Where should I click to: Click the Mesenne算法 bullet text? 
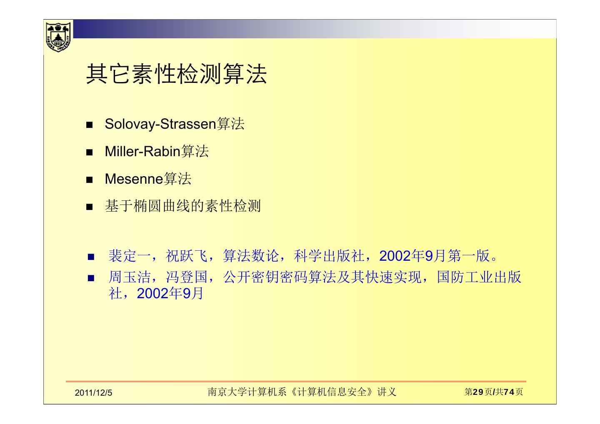[148, 179]
